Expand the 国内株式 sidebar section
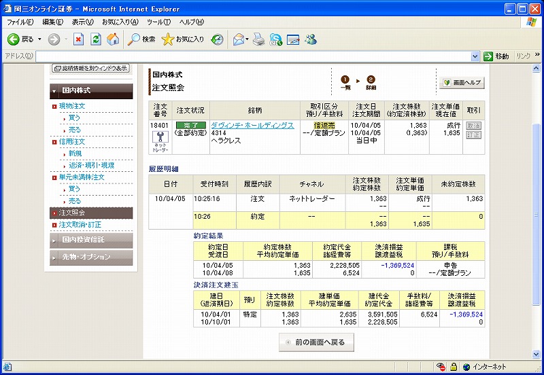This screenshot has height=375, width=544. coord(91,91)
